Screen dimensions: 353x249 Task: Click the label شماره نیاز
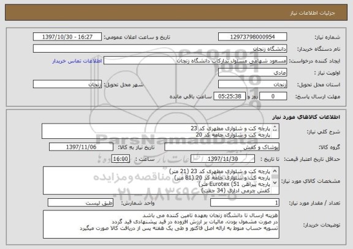(x=327, y=37)
